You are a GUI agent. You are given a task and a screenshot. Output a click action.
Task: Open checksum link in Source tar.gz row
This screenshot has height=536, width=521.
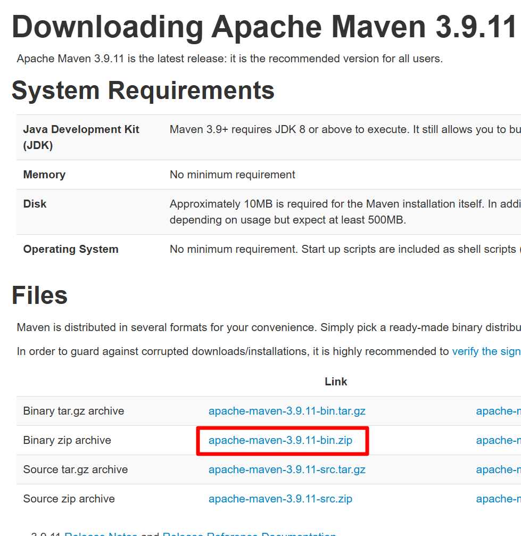coord(499,469)
